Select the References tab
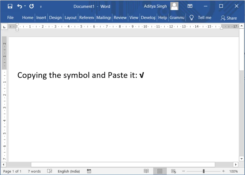 point(87,17)
